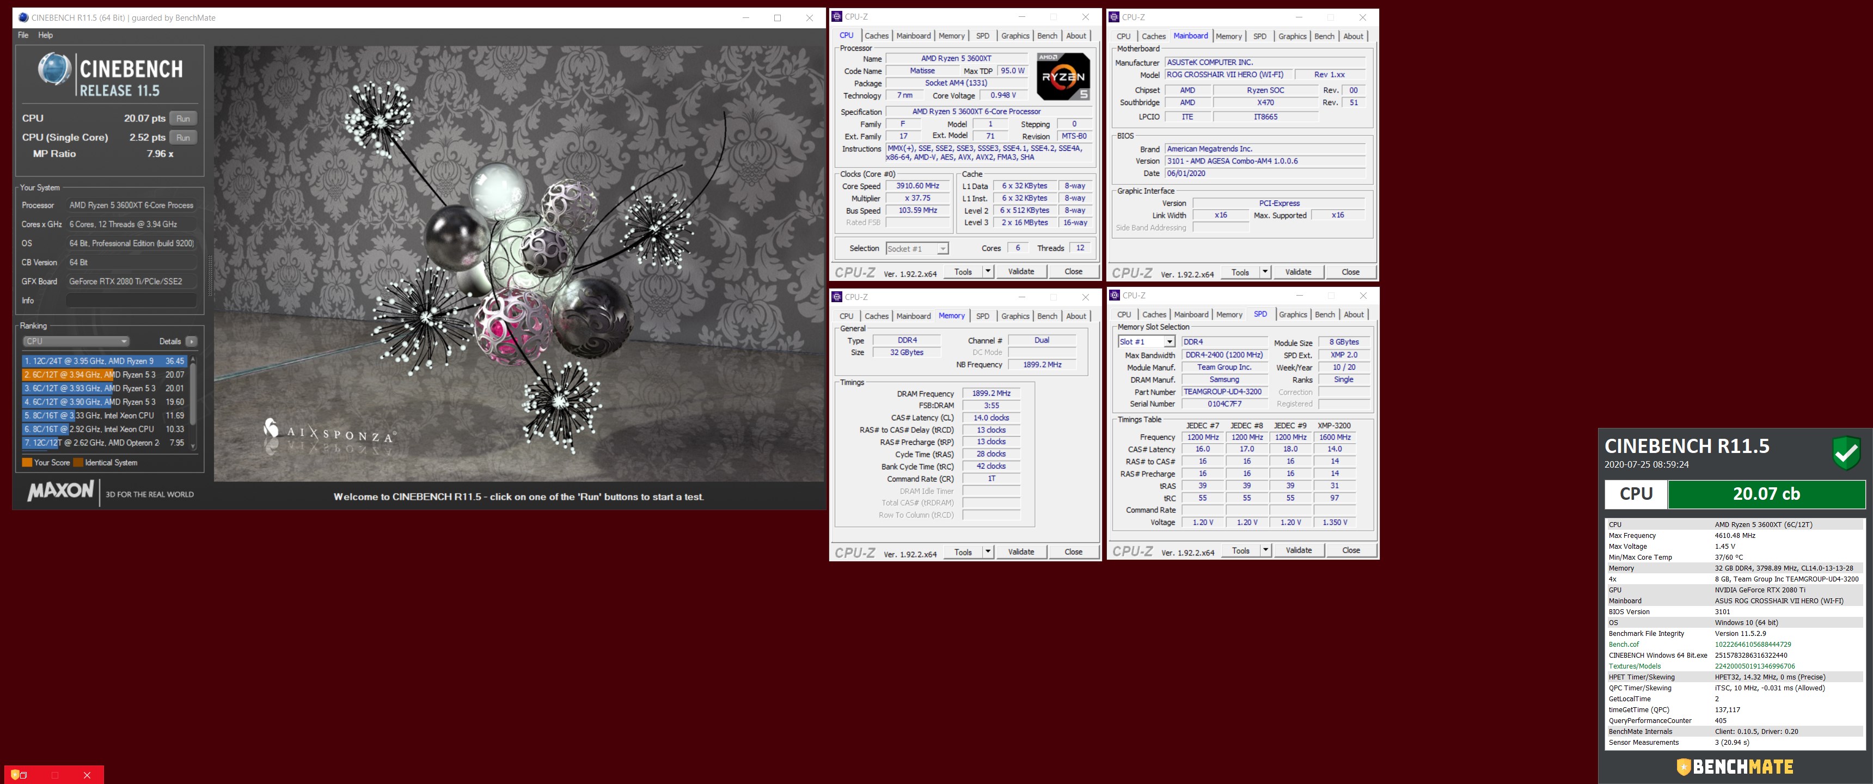
Task: Click the DRAM Frequency 1899.2 MHz value
Action: point(991,394)
